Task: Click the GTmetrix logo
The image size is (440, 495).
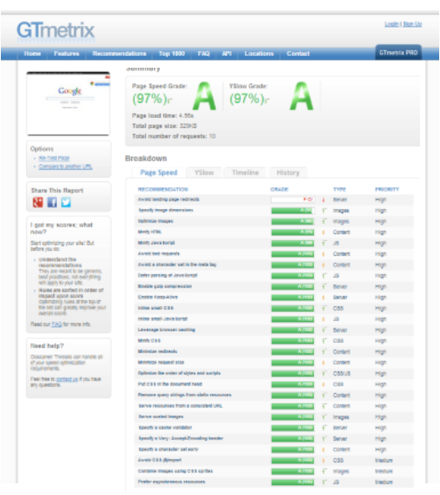Action: point(55,31)
